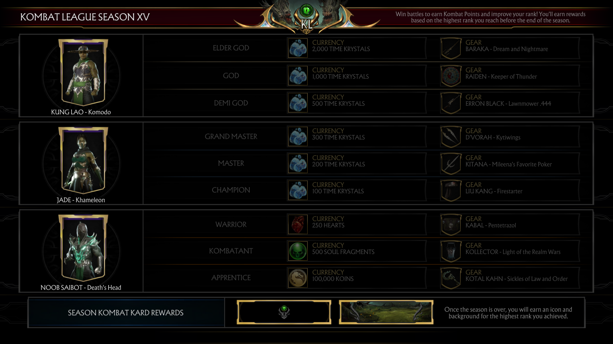Click the green skull Soul Fragments icon

[x=298, y=251]
